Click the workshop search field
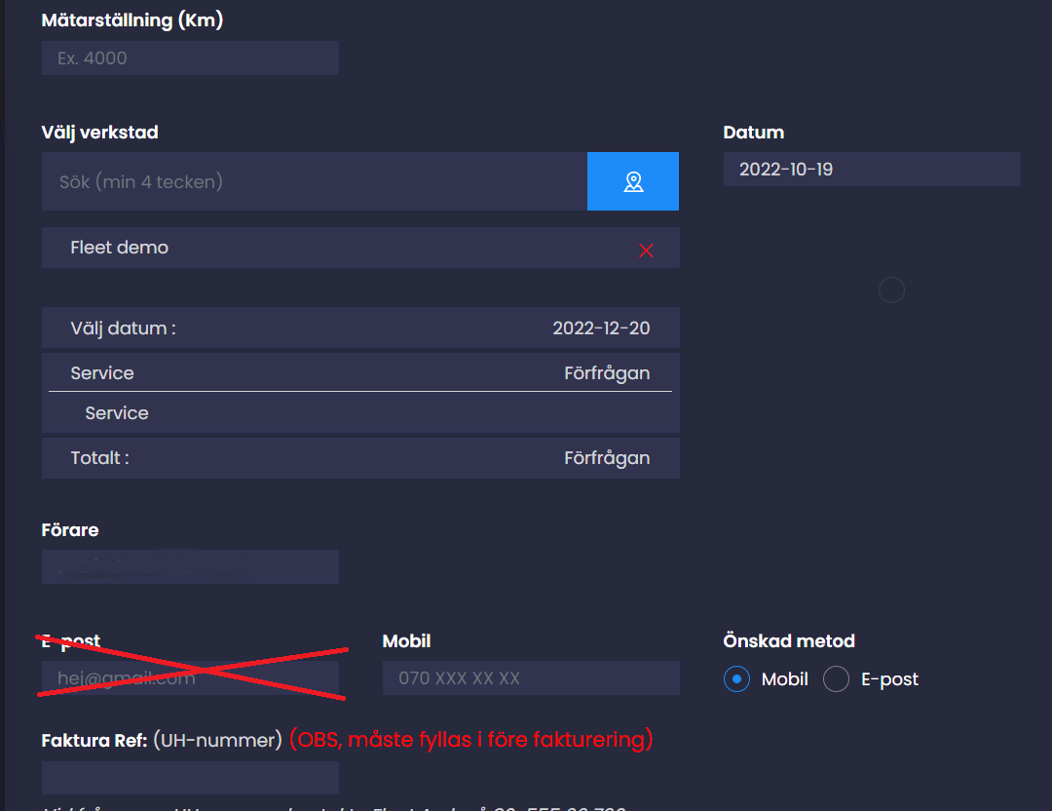 pos(314,181)
